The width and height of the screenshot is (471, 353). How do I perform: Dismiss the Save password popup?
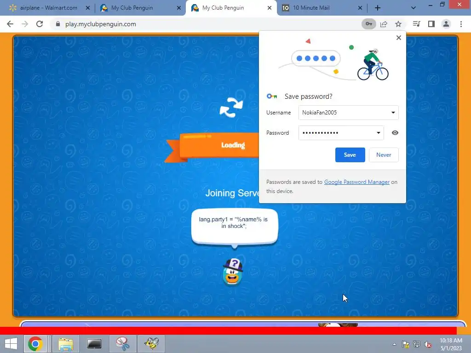pyautogui.click(x=399, y=38)
